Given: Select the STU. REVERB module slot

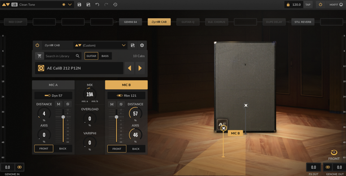Looking at the screenshot, I should 303,22.
